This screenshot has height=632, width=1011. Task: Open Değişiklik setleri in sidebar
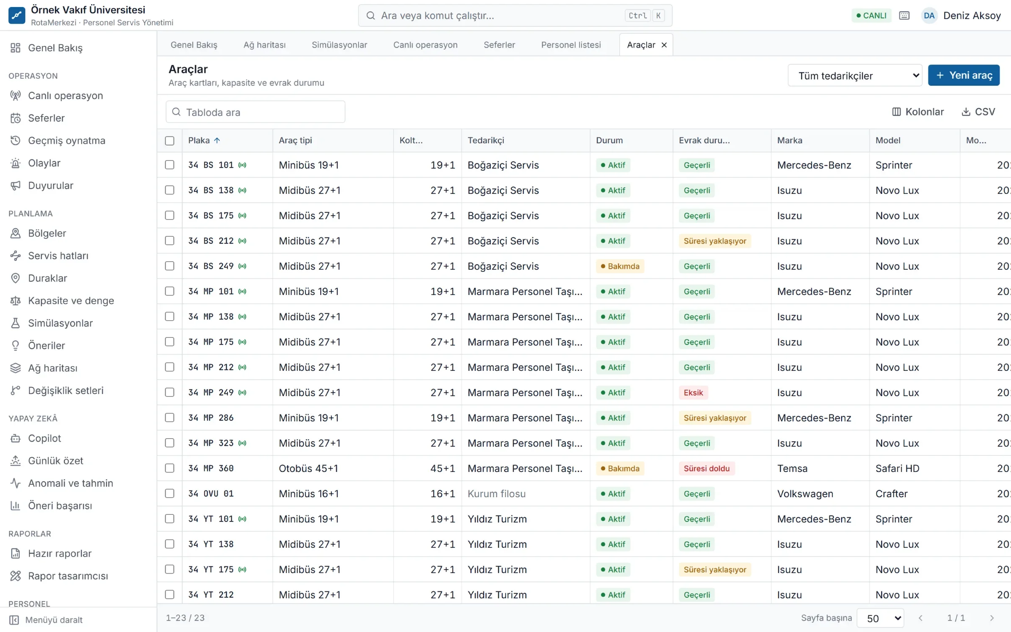78,391
